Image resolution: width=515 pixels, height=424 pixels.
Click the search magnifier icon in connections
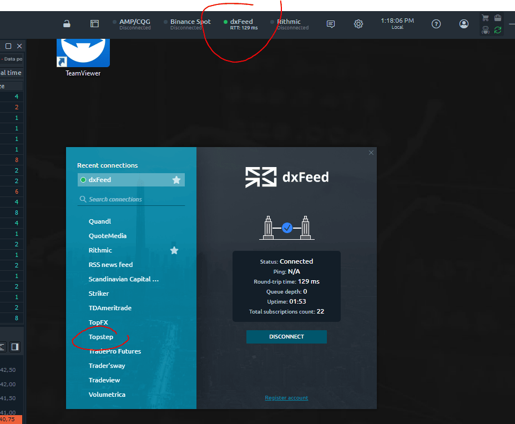point(83,199)
